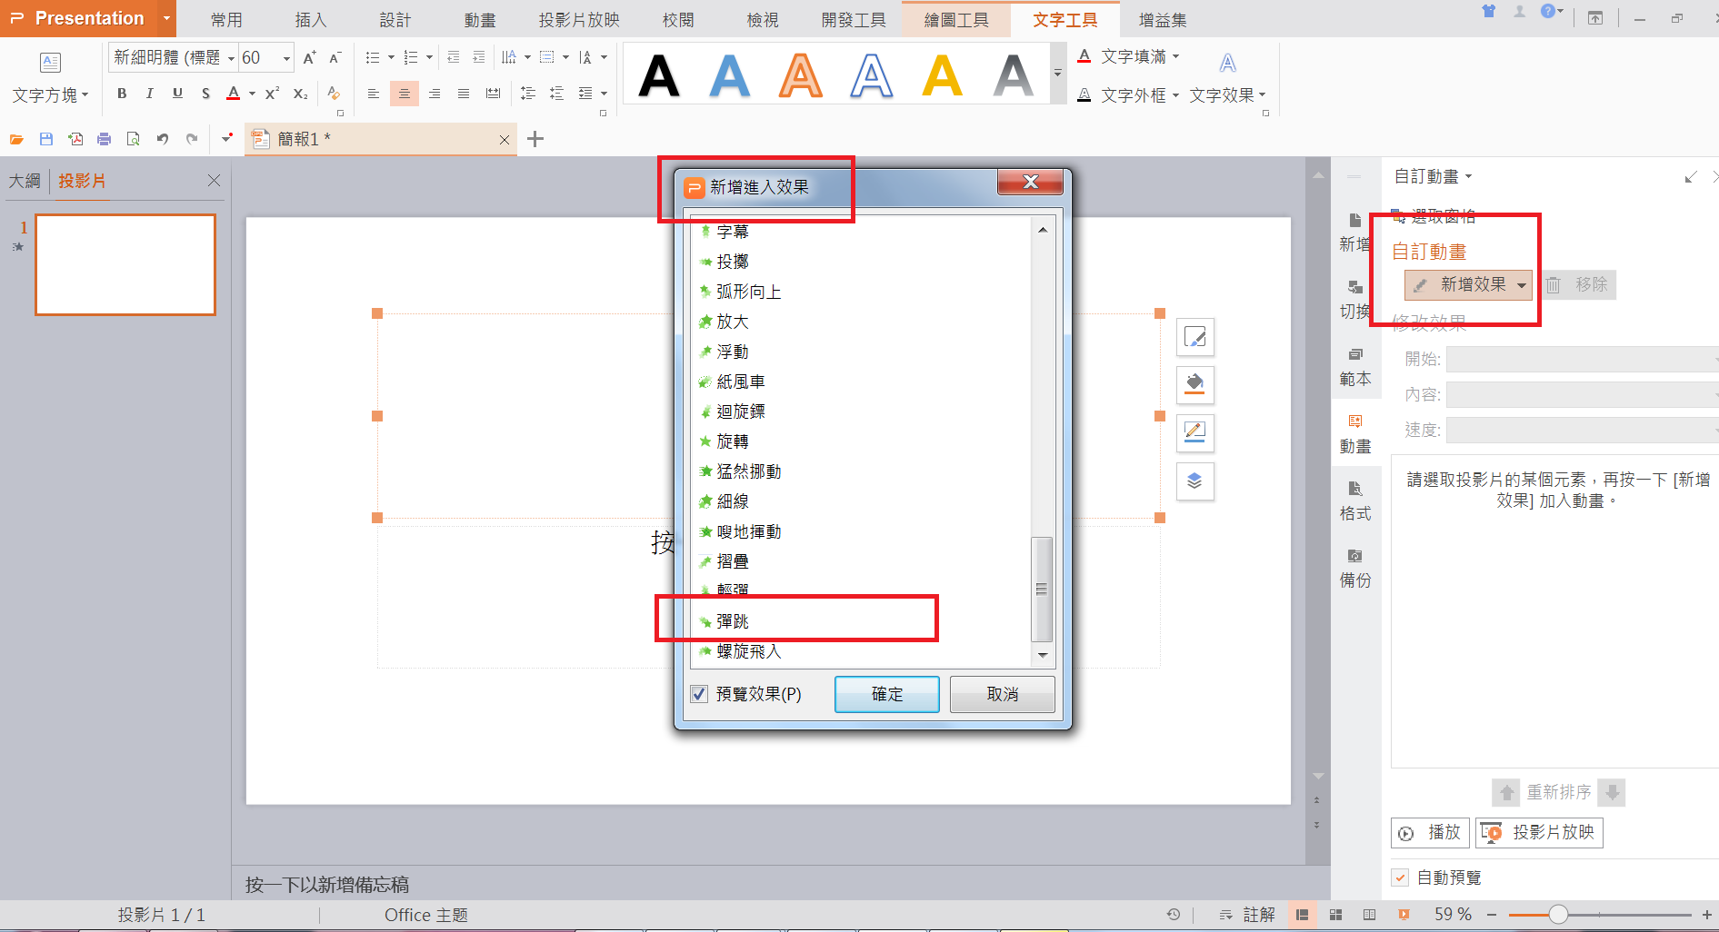Close the 簡報1 document tab
Screen dimensions: 1719x932
coord(505,139)
